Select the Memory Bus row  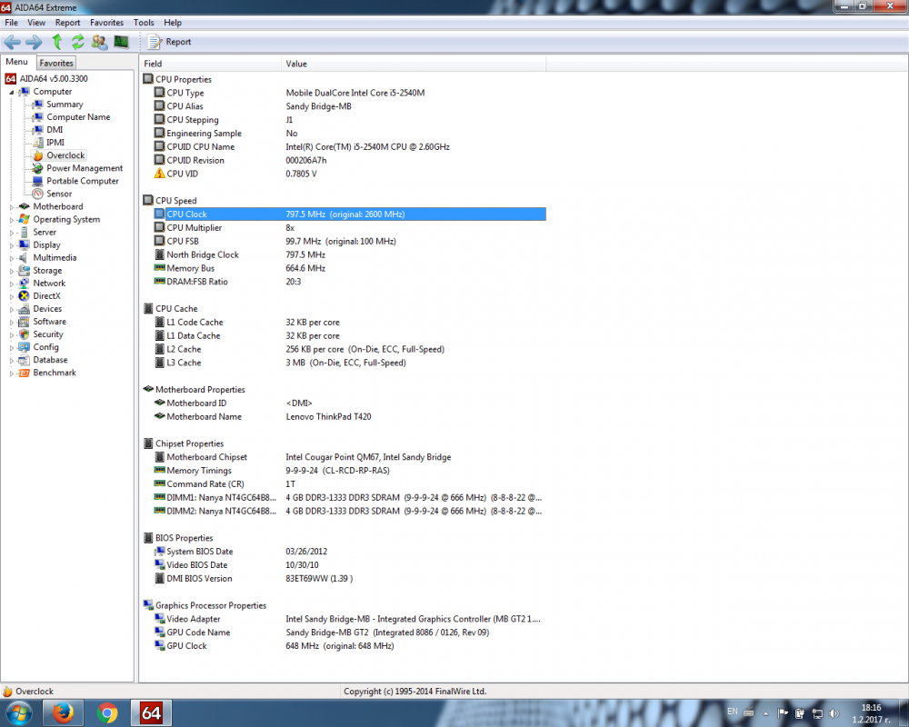pos(350,268)
